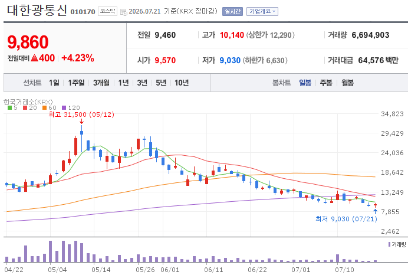This screenshot has height=275, width=408.
Task: Click the 04/22 date axis label
Action: (x=14, y=270)
